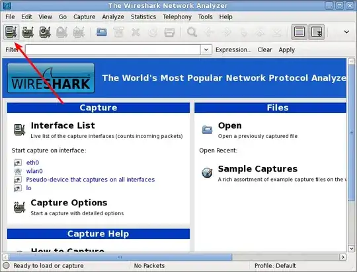357x272 pixels.
Task: Open the Tools menu
Action: tap(205, 17)
